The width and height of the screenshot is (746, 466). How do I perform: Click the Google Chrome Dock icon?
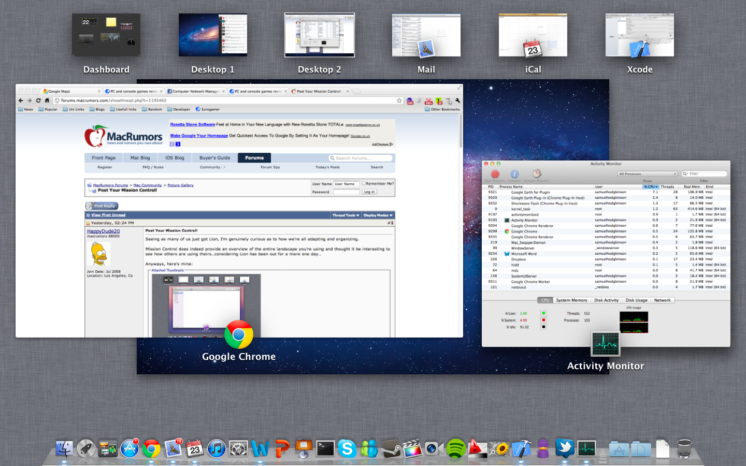pos(151,448)
